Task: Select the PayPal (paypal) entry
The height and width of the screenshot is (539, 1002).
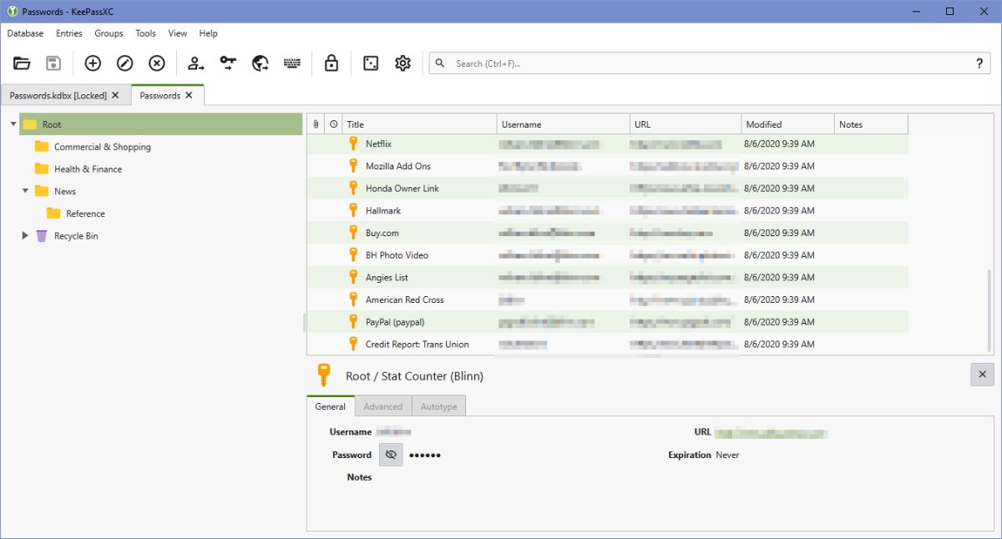Action: 607,322
